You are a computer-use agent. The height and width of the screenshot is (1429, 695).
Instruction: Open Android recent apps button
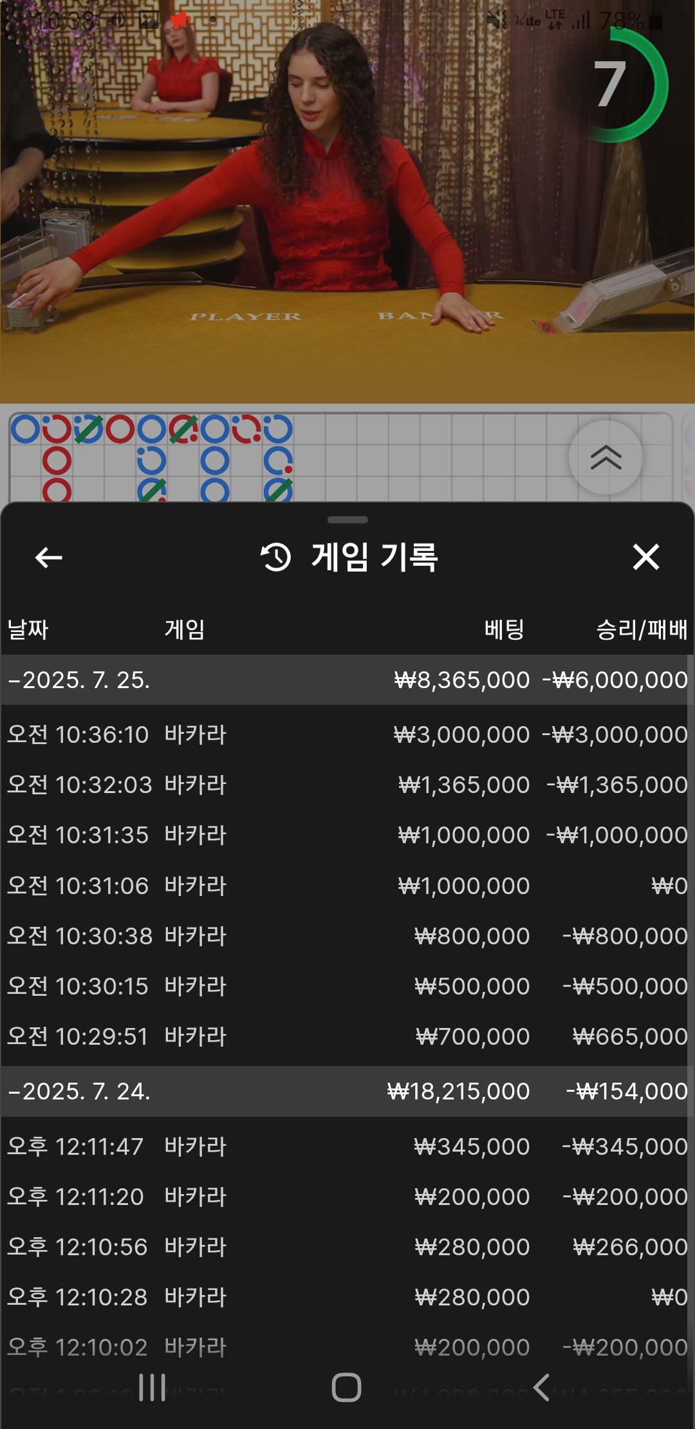pos(153,1387)
